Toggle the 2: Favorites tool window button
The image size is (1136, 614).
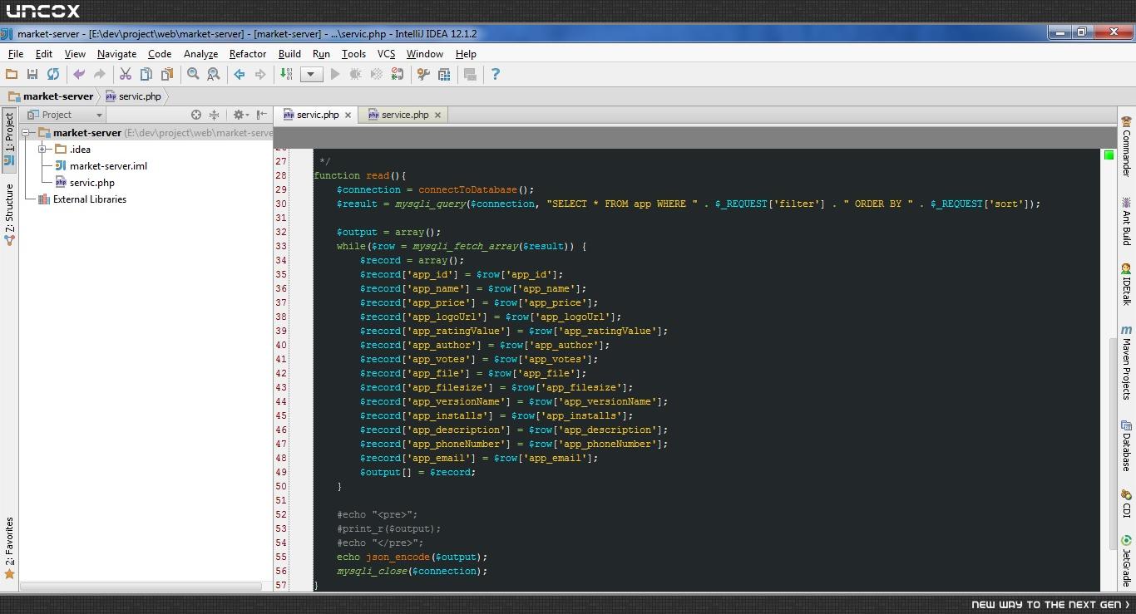pyautogui.click(x=9, y=548)
